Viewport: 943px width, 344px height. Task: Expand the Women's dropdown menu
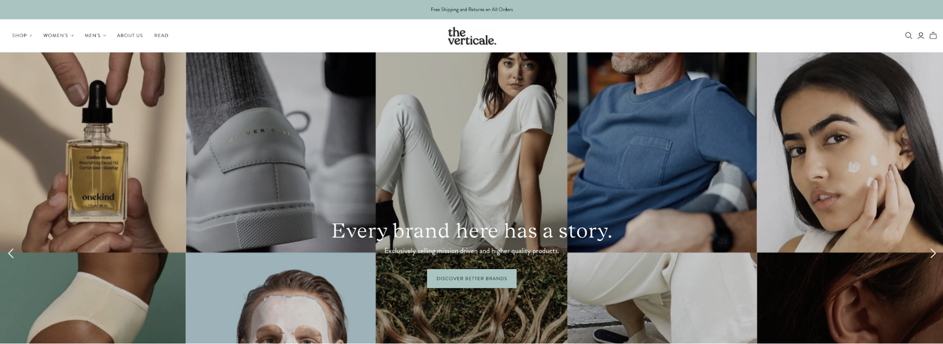click(58, 36)
